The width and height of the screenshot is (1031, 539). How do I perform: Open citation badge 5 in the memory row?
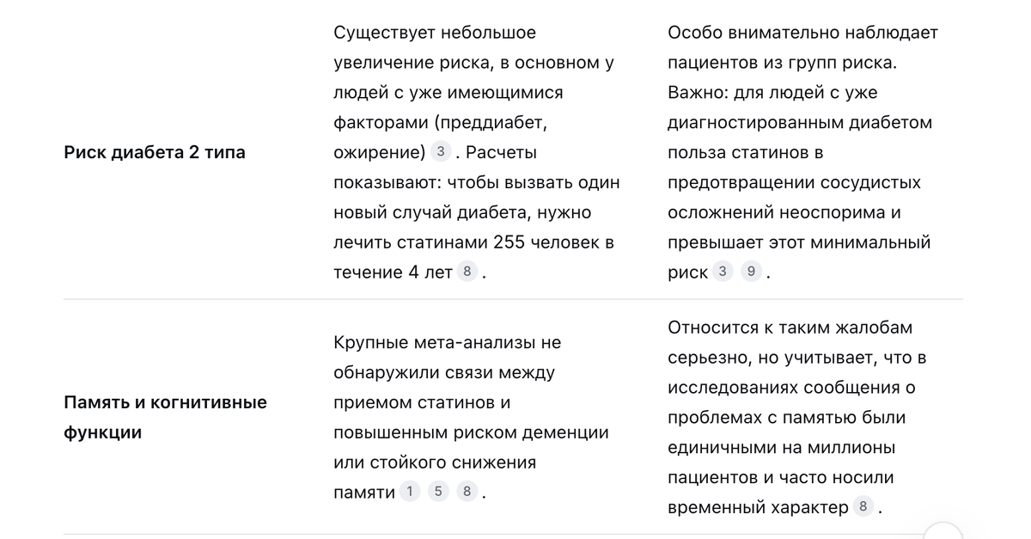click(x=439, y=492)
